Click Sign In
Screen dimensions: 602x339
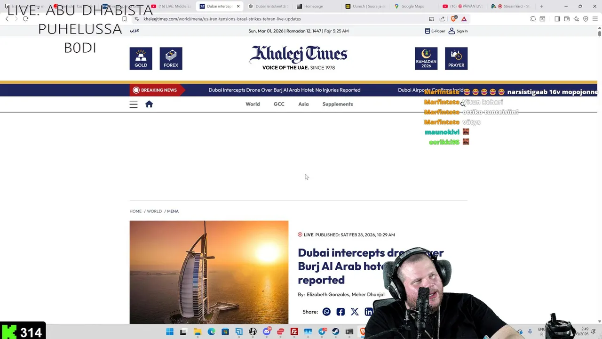pyautogui.click(x=458, y=31)
